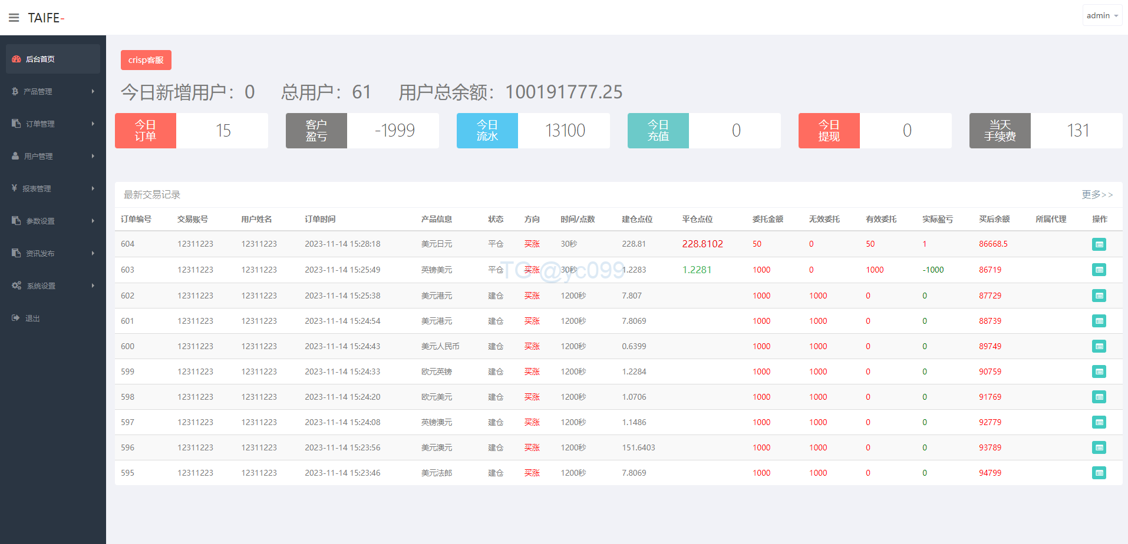Click the dashboard icon for 后台首页
Image resolution: width=1128 pixels, height=544 pixels.
17,59
